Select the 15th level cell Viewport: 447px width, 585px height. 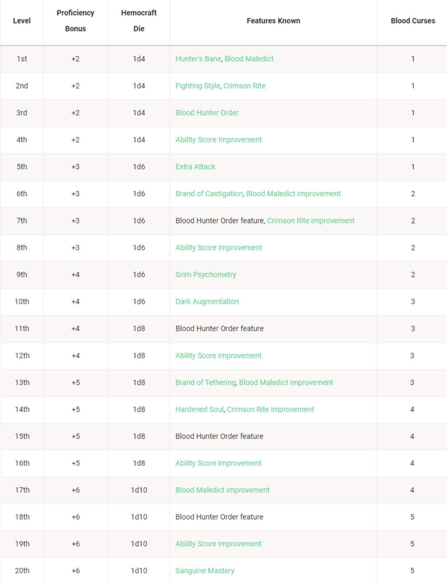tap(22, 436)
